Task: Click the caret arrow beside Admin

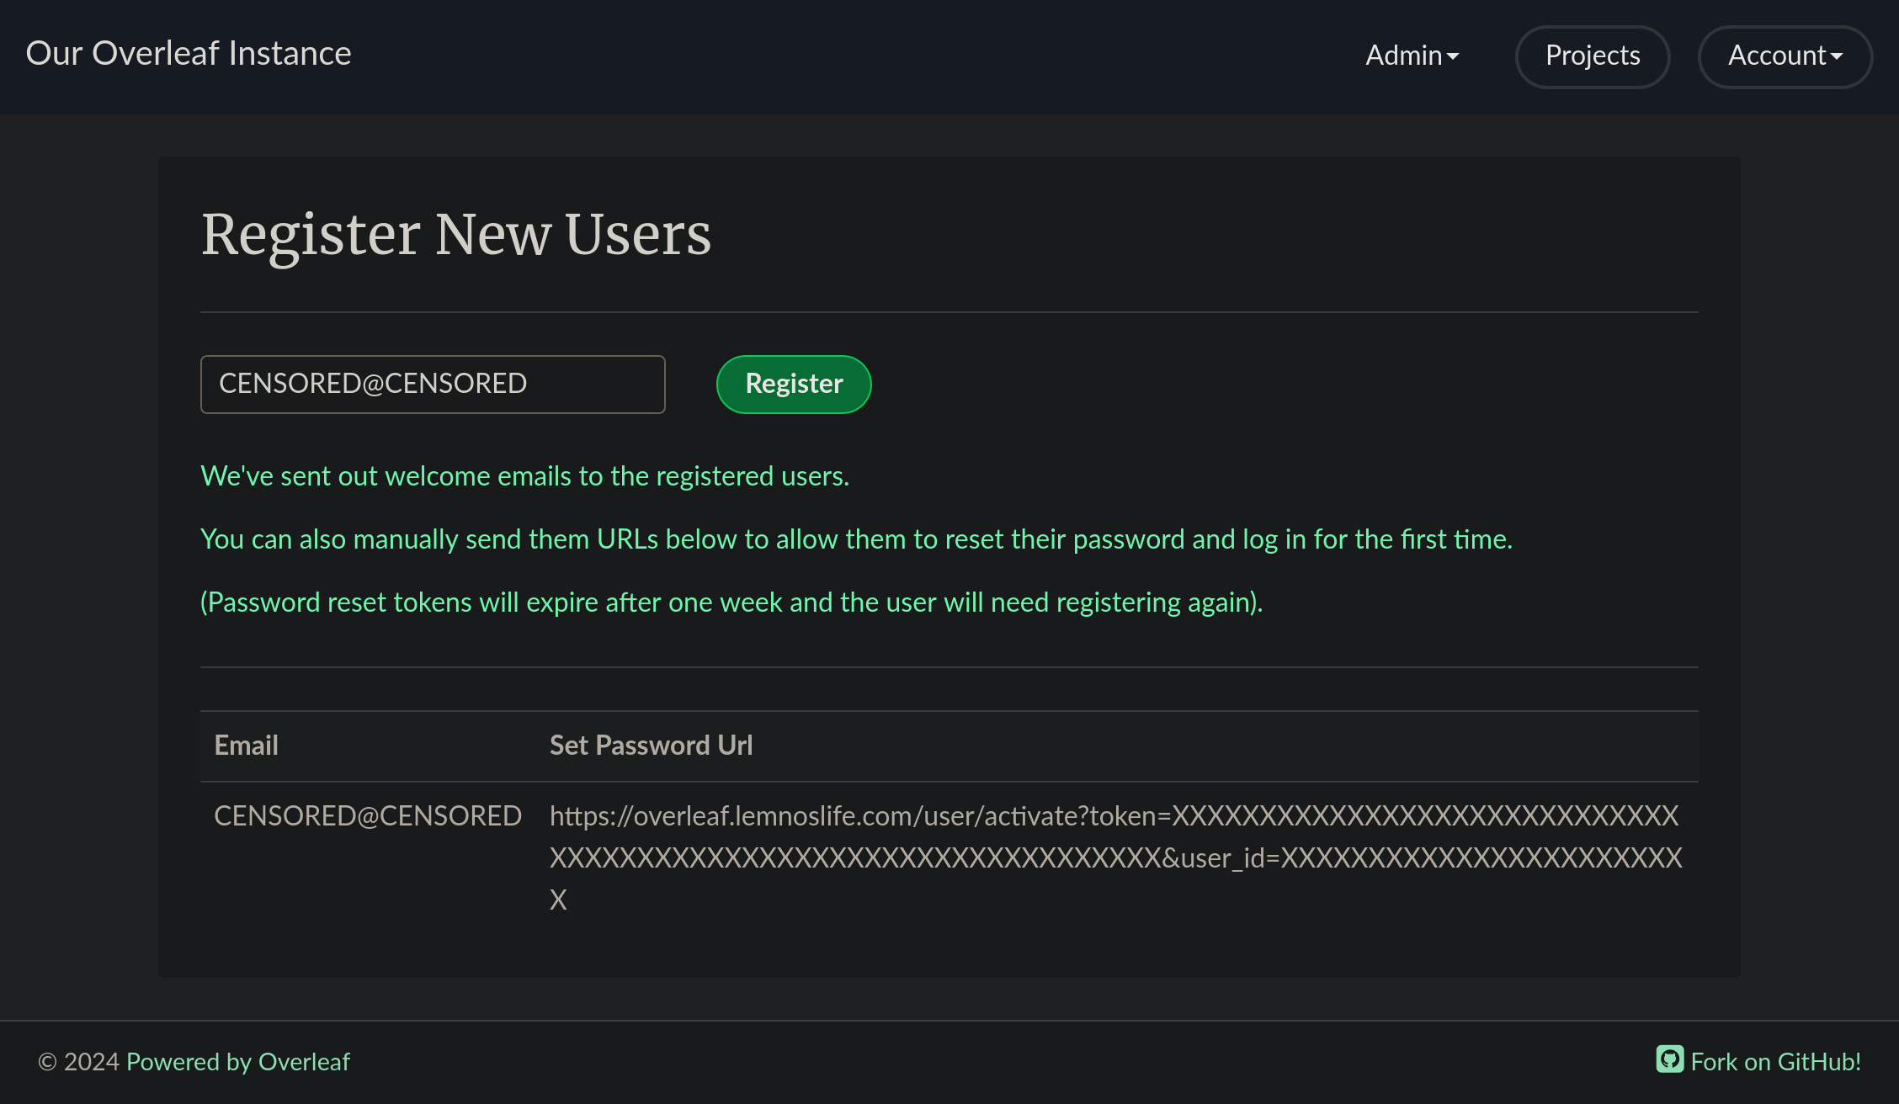Action: coord(1453,57)
